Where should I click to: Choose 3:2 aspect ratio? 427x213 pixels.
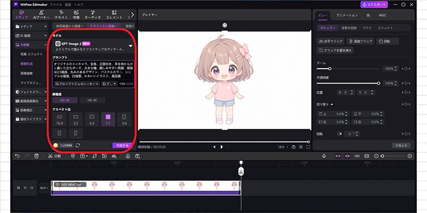coord(76,119)
